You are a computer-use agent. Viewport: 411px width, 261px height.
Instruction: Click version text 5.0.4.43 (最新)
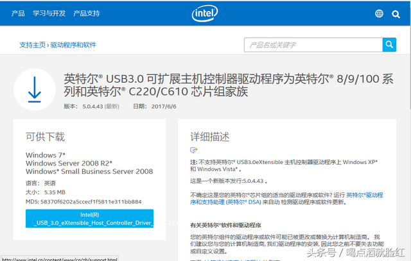tap(101, 106)
